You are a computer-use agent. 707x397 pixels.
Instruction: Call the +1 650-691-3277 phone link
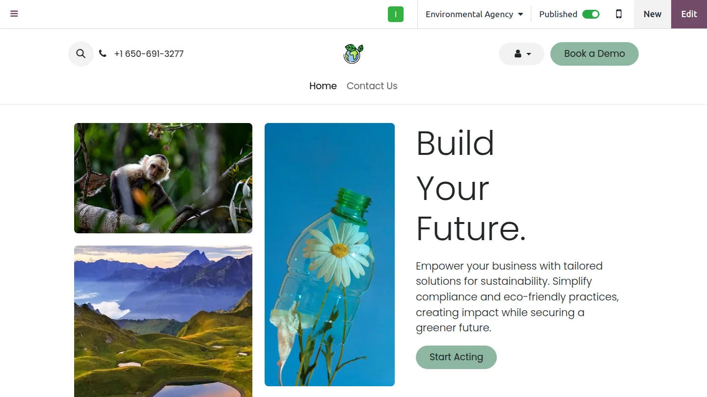click(x=149, y=54)
